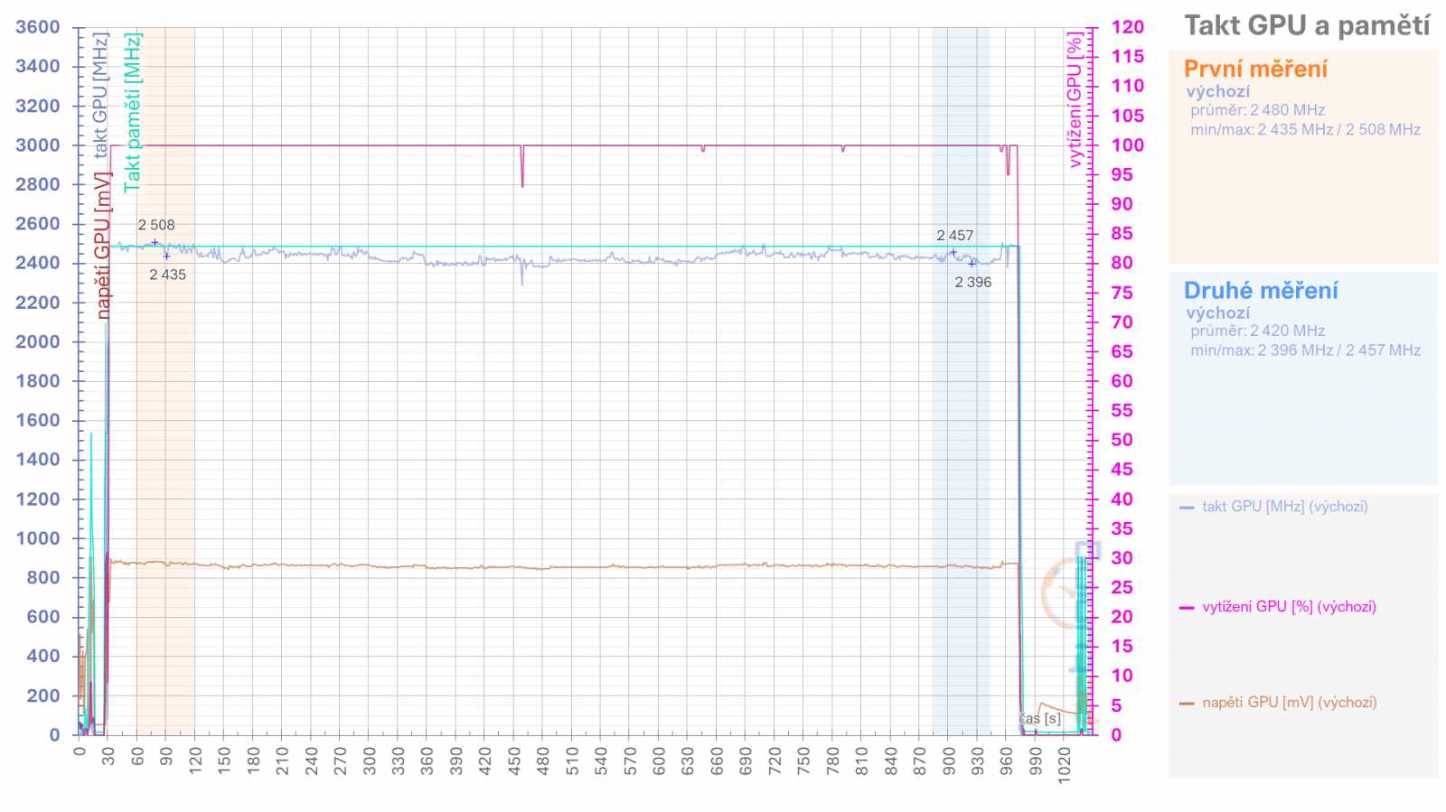The width and height of the screenshot is (1446, 812).
Task: Click the "2 457" data label
Action: coord(954,236)
